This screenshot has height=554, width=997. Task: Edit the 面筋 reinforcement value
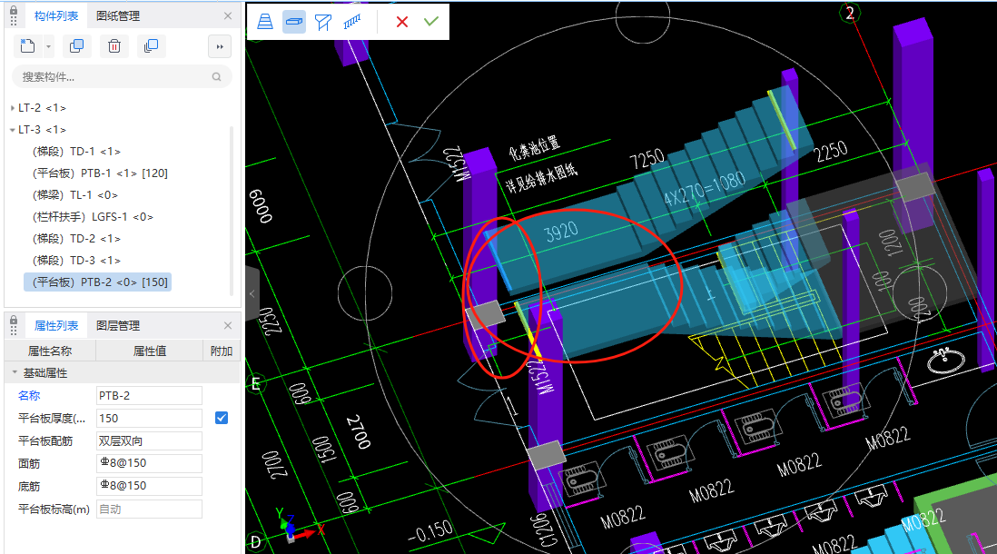[149, 463]
